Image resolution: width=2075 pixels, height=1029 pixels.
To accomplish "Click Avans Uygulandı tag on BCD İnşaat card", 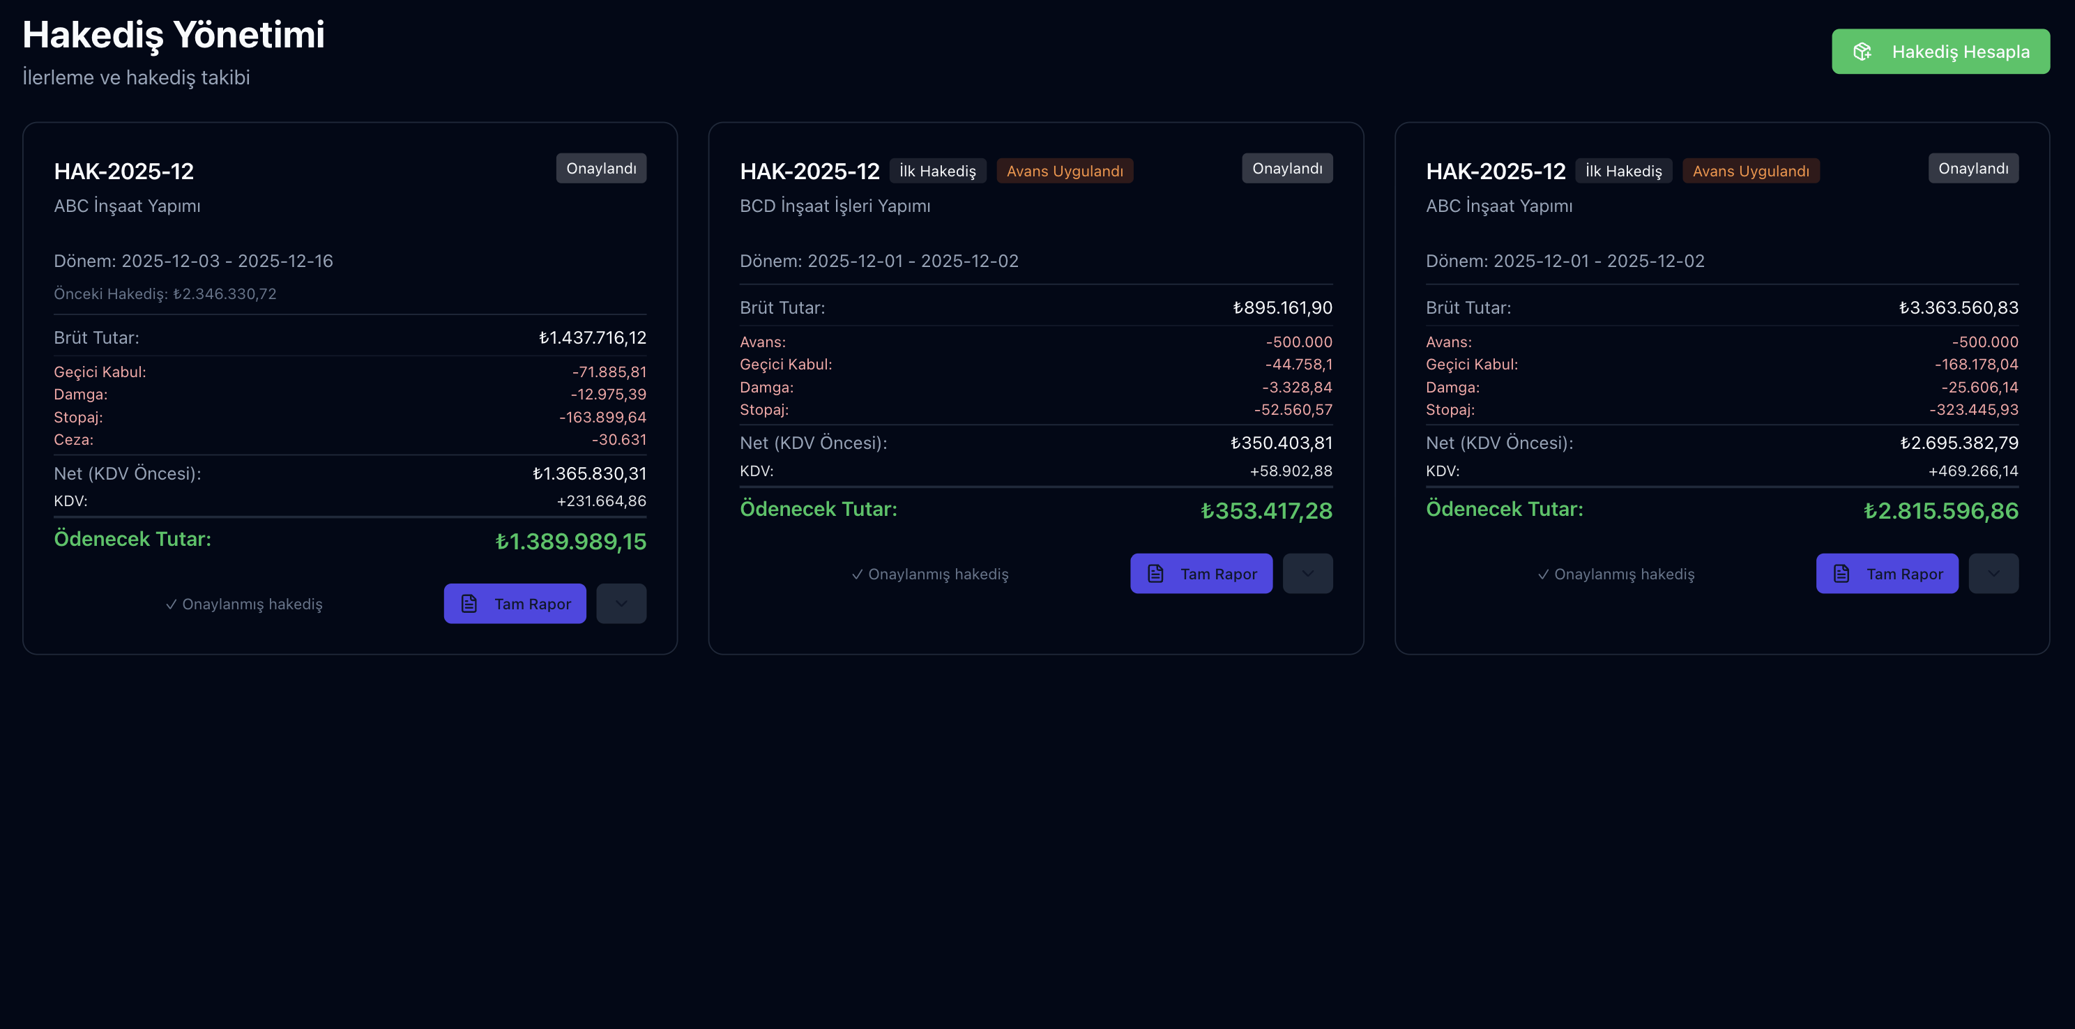I will pyautogui.click(x=1064, y=171).
